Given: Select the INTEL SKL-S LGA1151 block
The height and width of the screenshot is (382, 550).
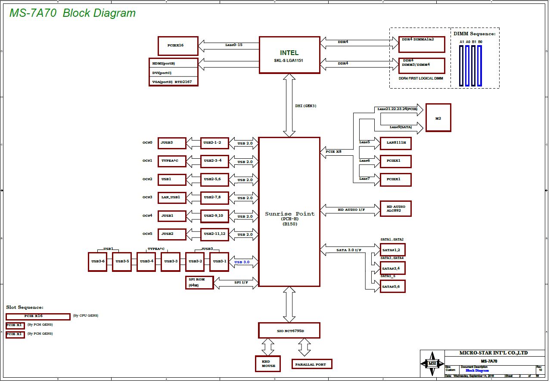Looking at the screenshot, I should pos(289,55).
